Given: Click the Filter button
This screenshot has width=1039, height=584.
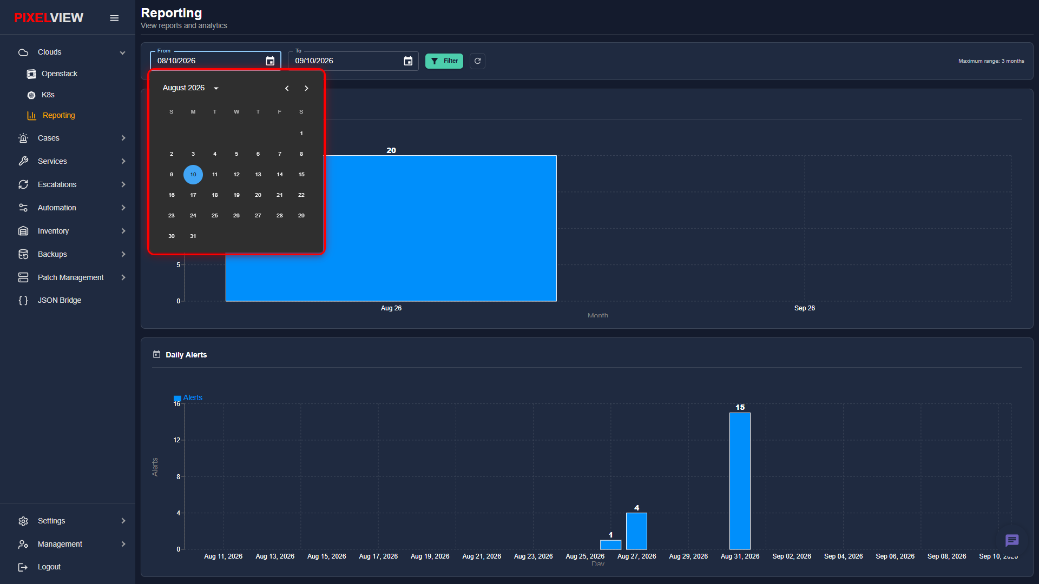Looking at the screenshot, I should pyautogui.click(x=444, y=61).
